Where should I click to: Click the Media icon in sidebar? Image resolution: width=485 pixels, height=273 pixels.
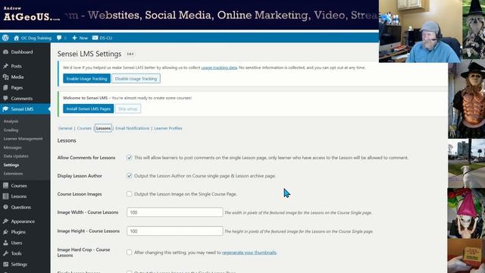point(5,77)
